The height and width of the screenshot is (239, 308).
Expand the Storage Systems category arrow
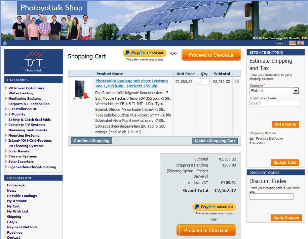pyautogui.click(x=6, y=156)
